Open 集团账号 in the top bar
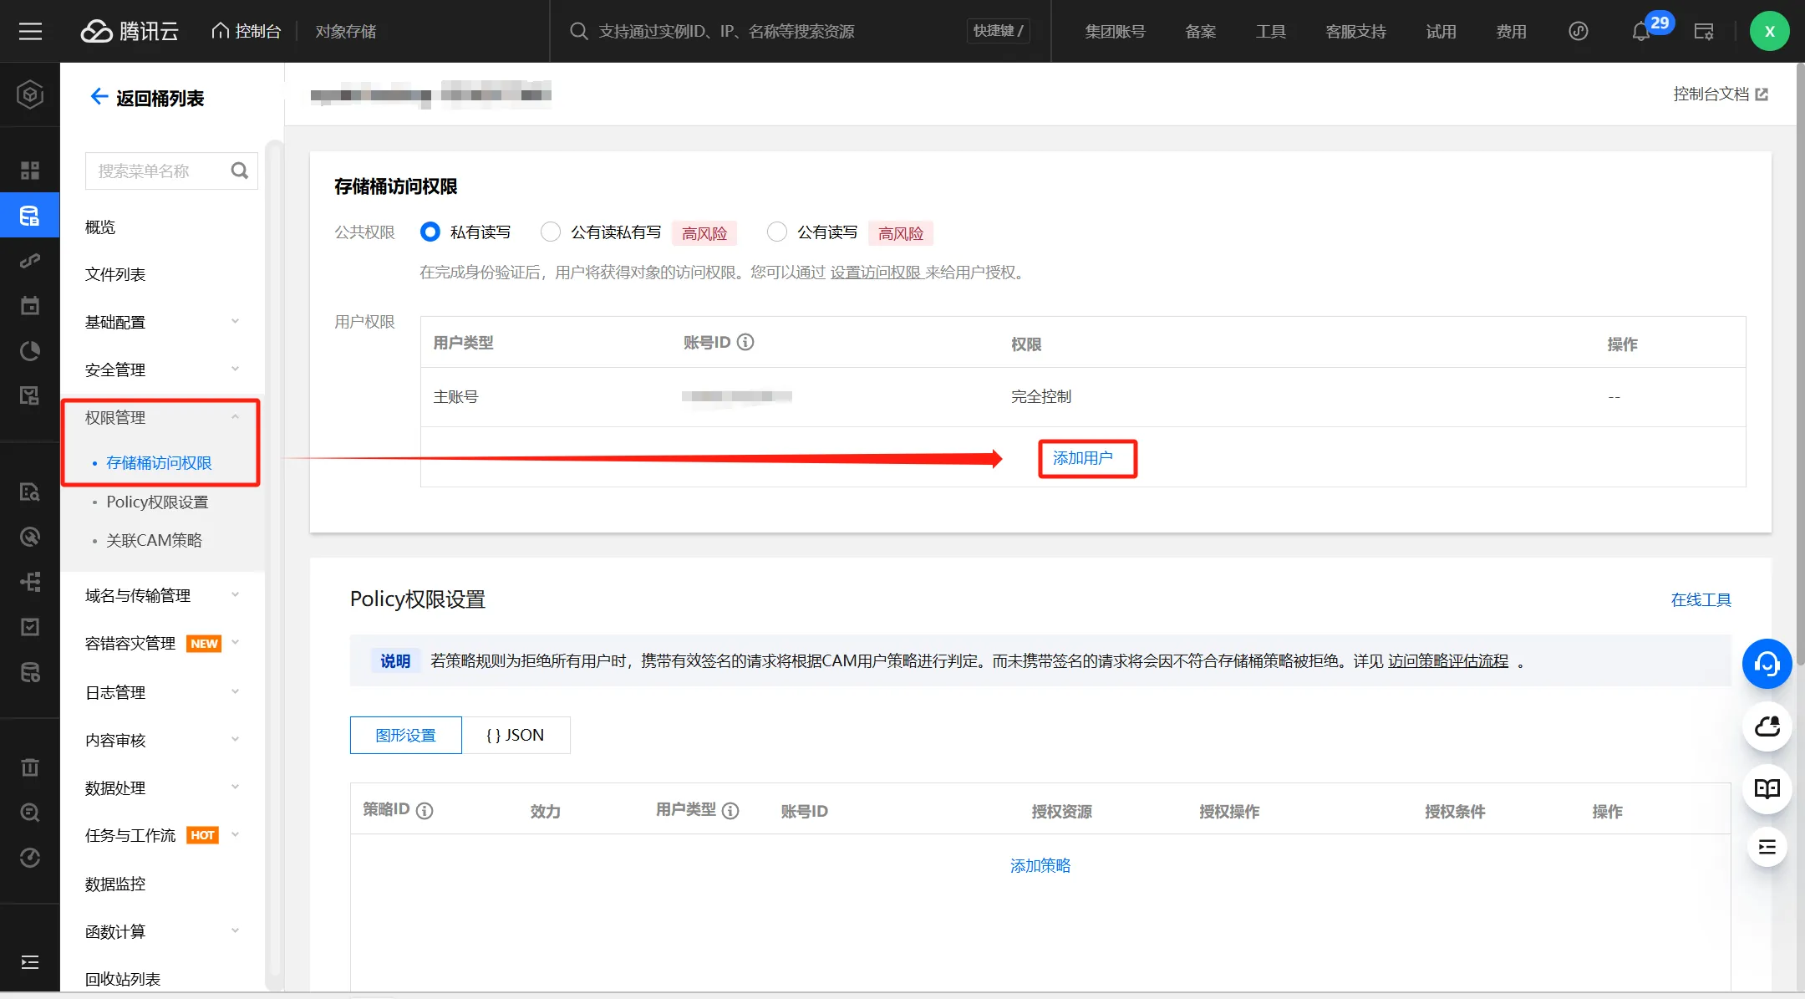Screen dimensions: 1805x999 coord(1115,32)
